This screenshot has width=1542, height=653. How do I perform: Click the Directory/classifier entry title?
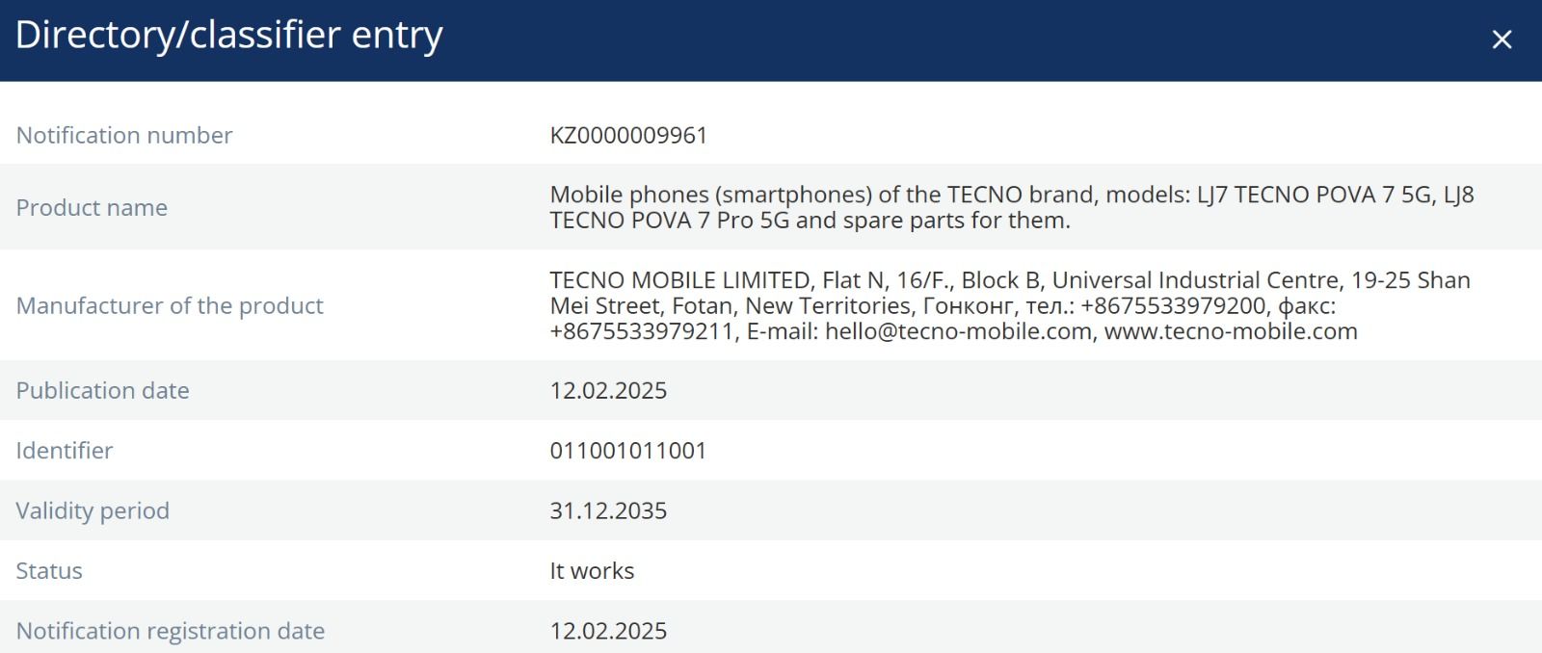(229, 35)
